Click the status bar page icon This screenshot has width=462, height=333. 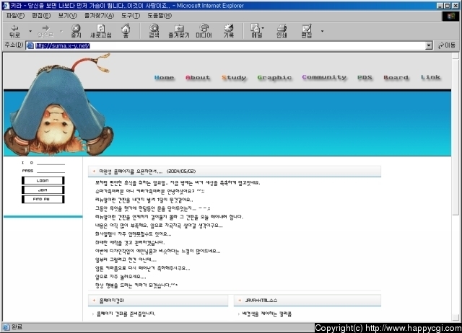[6, 327]
